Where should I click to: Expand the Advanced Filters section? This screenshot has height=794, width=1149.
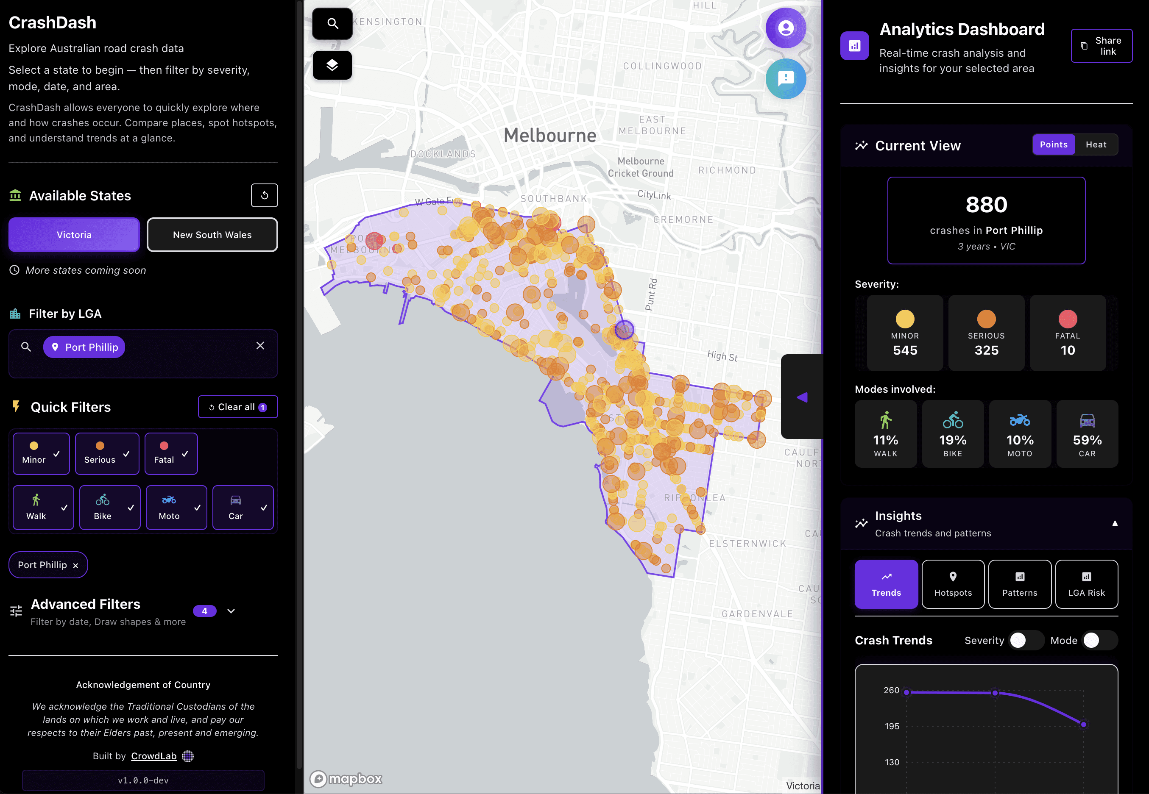click(x=231, y=611)
